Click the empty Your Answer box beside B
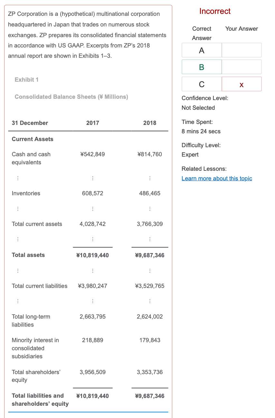This screenshot has height=418, width=275. tap(242, 67)
